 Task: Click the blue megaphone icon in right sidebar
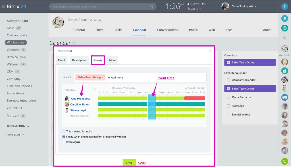(x=284, y=97)
